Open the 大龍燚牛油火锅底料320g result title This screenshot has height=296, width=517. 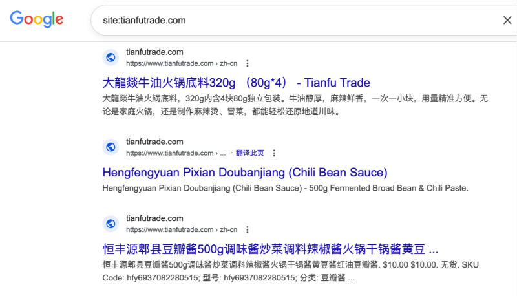pyautogui.click(x=236, y=83)
